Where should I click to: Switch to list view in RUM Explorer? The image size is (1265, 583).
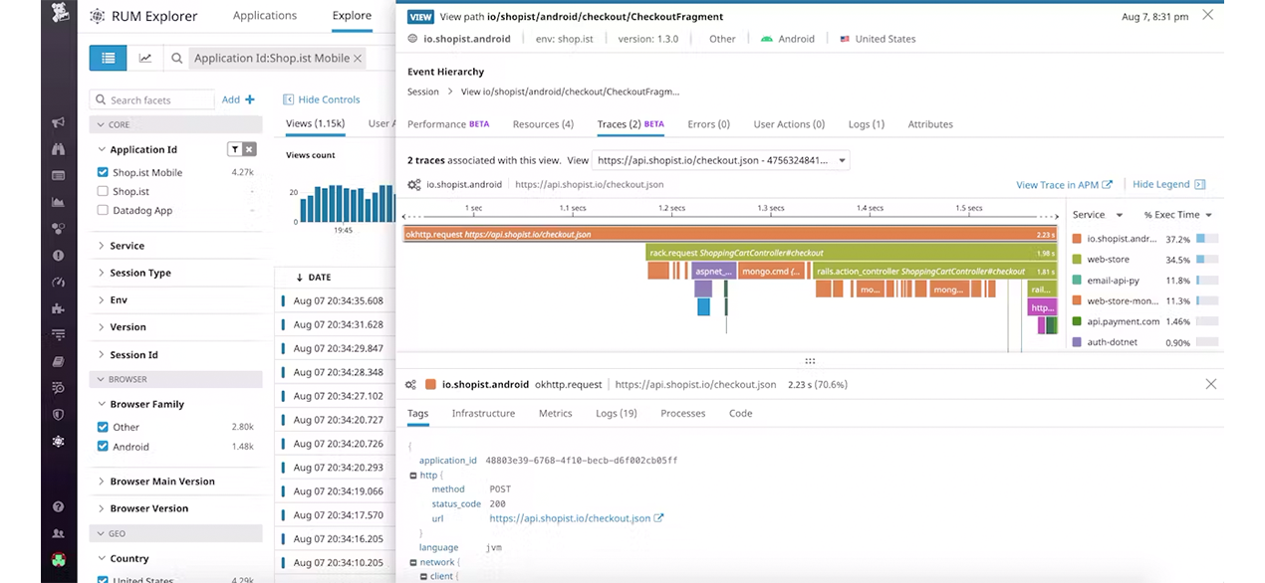[108, 58]
